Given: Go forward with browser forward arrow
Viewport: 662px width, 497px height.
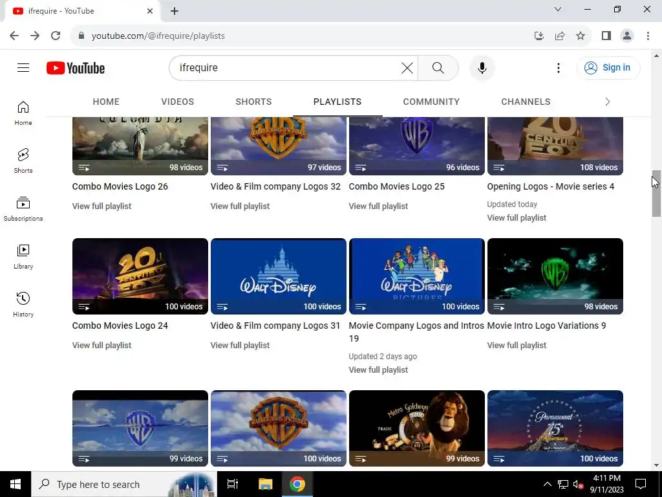Looking at the screenshot, I should tap(35, 36).
